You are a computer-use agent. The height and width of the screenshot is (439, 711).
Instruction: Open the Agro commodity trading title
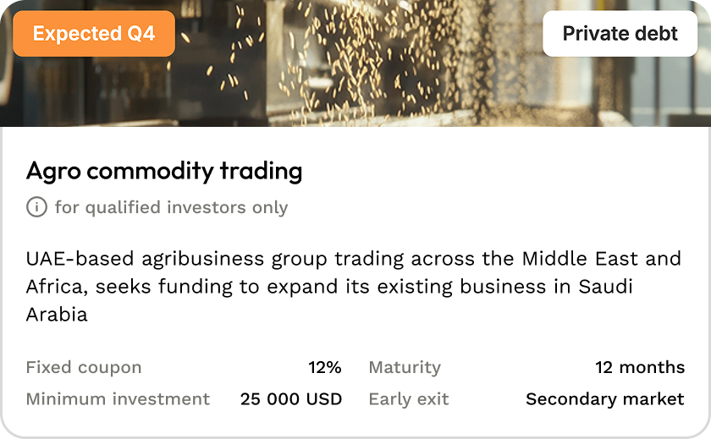tap(164, 171)
